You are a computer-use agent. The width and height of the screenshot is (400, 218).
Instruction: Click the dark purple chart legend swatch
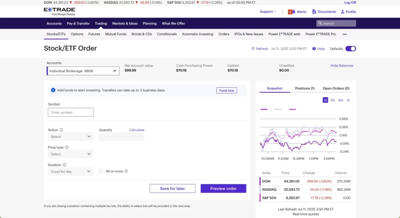(264, 109)
